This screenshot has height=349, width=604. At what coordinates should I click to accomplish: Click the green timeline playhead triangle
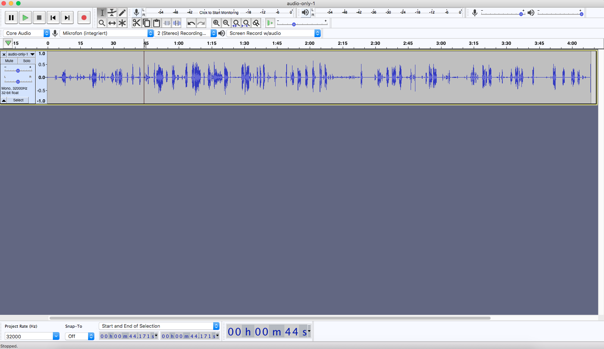[x=8, y=43]
